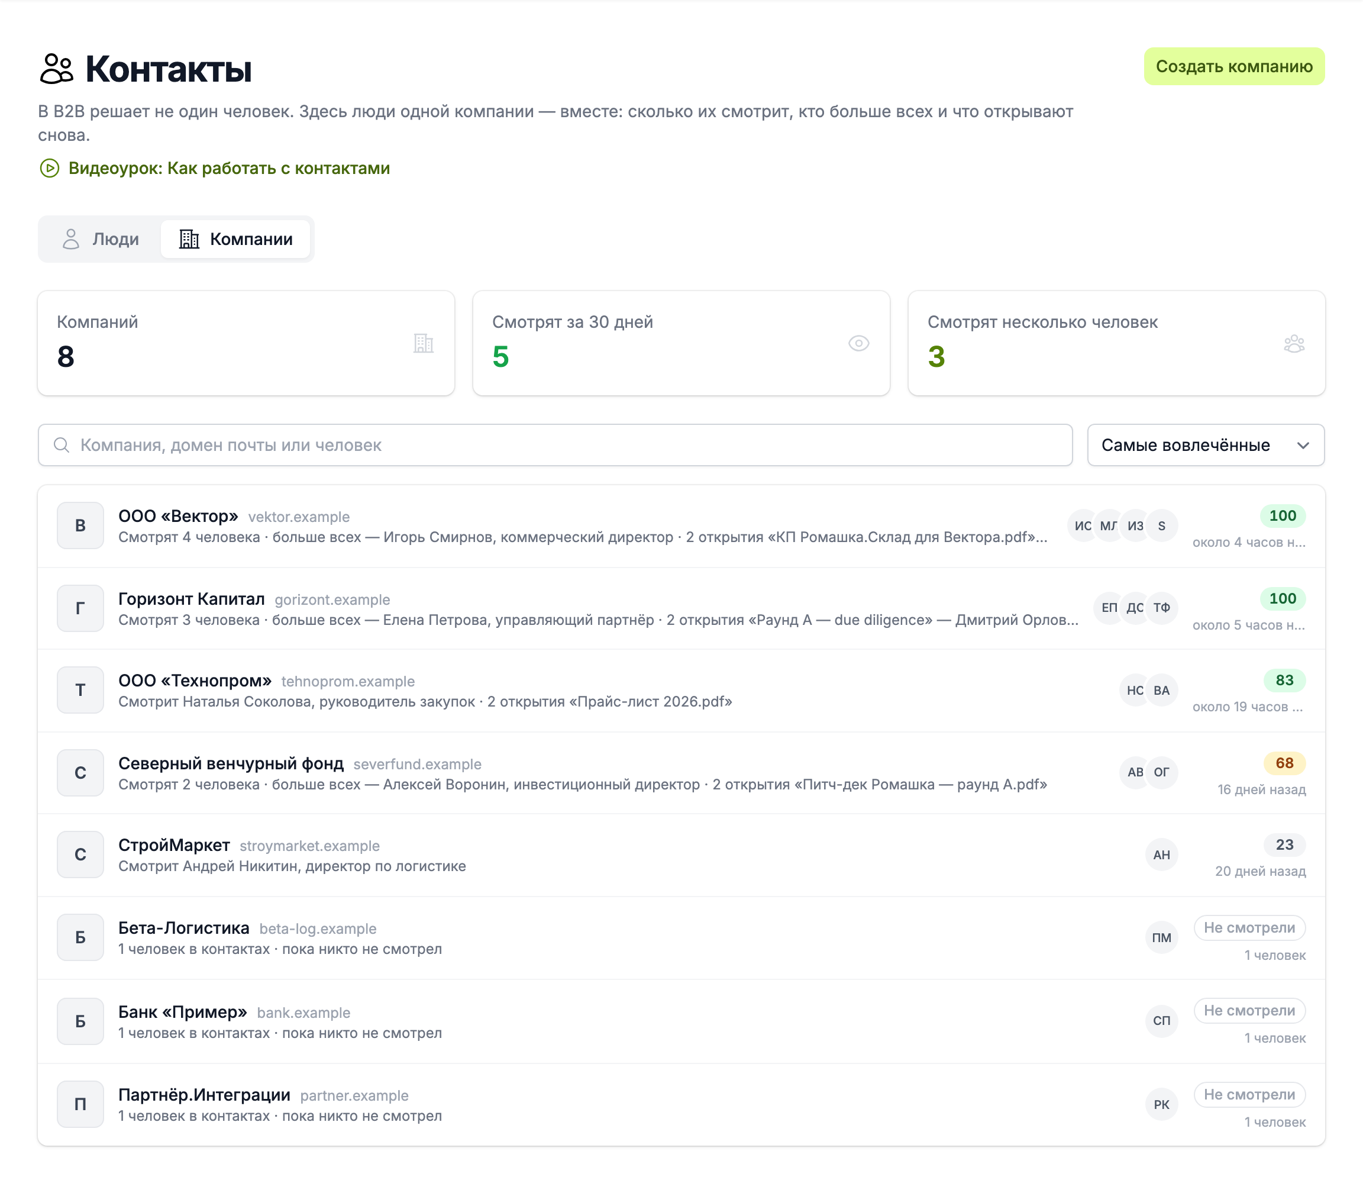Click the АН contact badge in СтройМаркет row
This screenshot has width=1363, height=1193.
tap(1161, 855)
